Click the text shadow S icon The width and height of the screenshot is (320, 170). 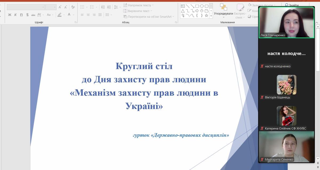[27, 15]
